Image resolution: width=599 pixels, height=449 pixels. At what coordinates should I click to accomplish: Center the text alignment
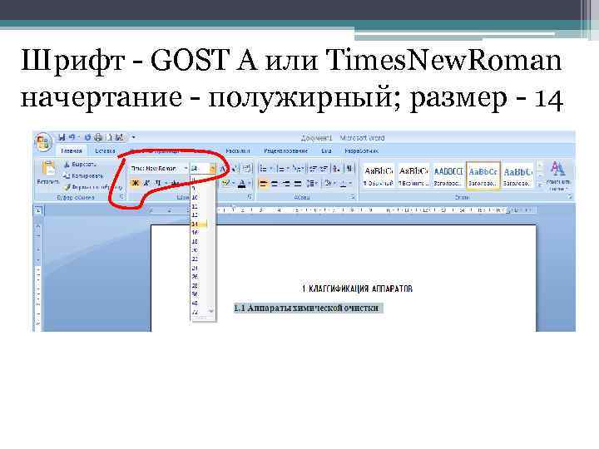click(275, 184)
